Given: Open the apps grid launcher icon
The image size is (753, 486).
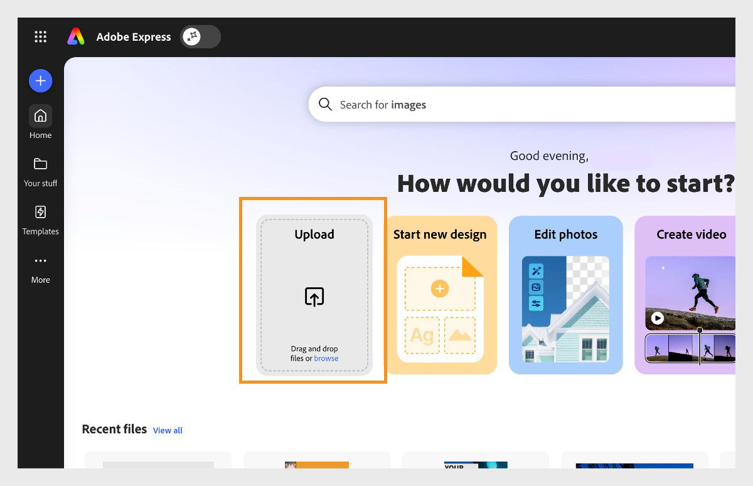Looking at the screenshot, I should click(x=40, y=37).
